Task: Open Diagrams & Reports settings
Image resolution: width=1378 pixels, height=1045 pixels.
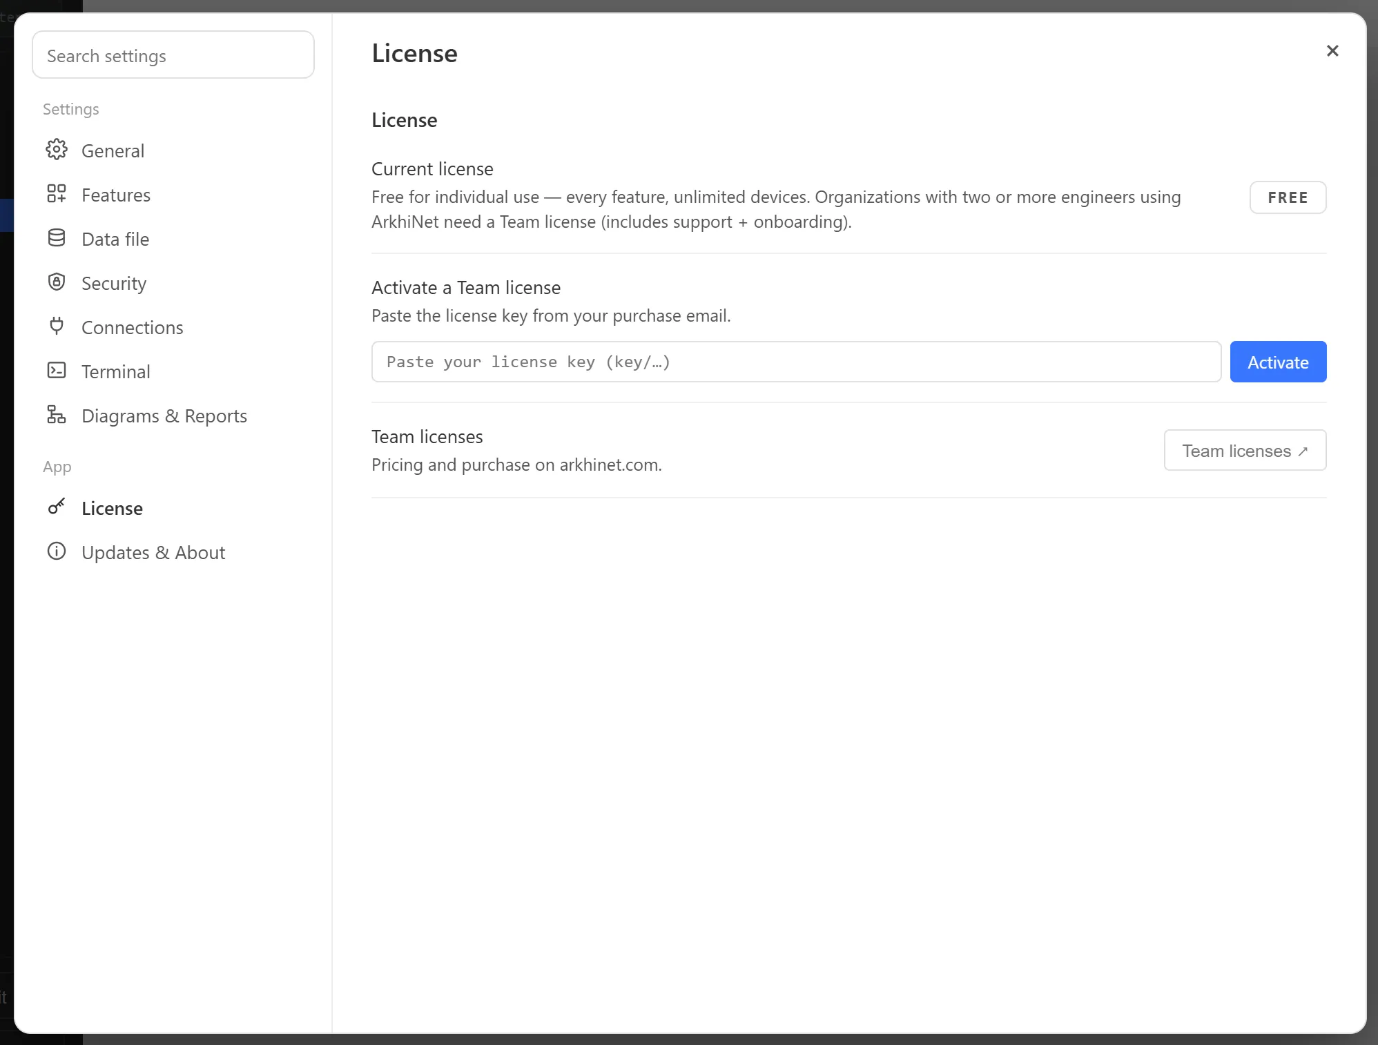Action: (173, 416)
